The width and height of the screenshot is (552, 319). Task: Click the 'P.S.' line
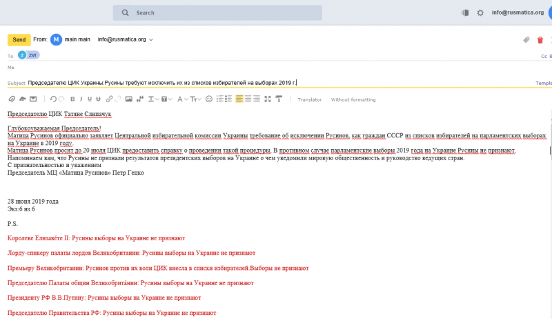(x=12, y=224)
